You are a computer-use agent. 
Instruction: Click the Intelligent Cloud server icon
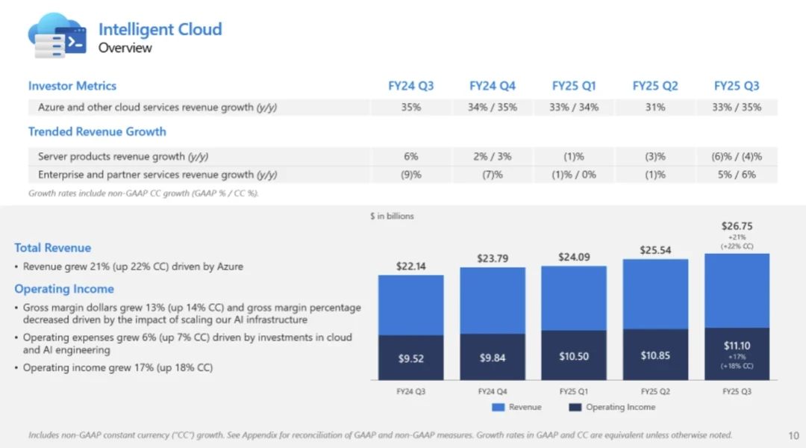click(57, 36)
